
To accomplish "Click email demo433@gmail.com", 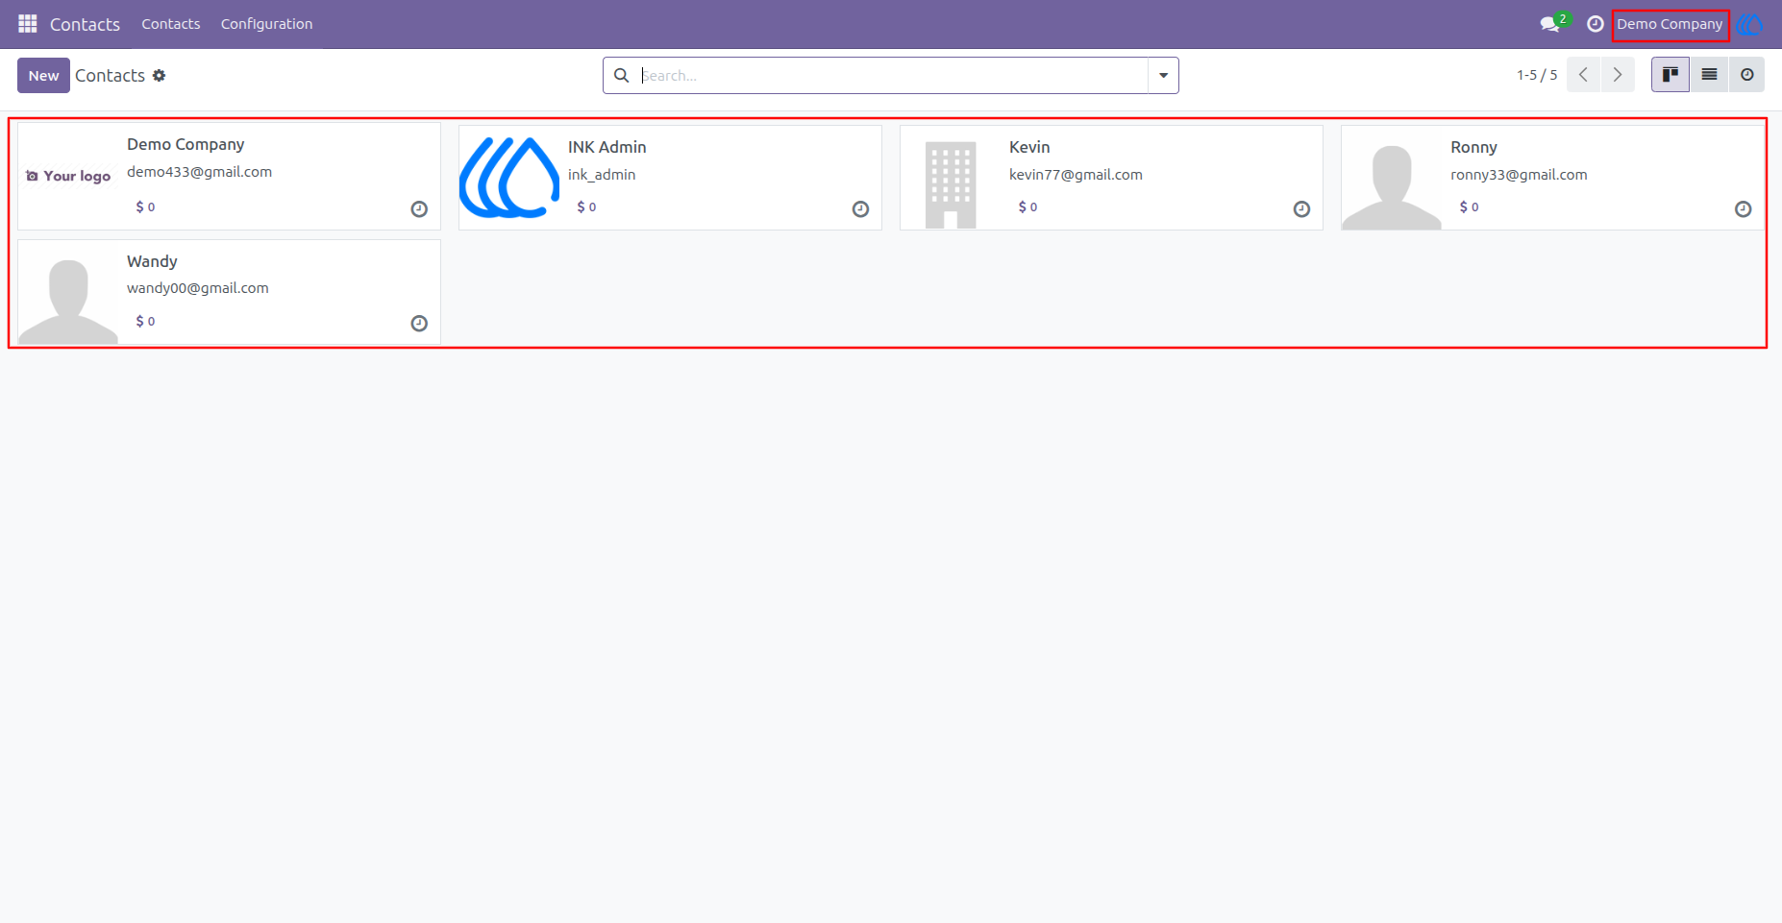I will [x=199, y=172].
